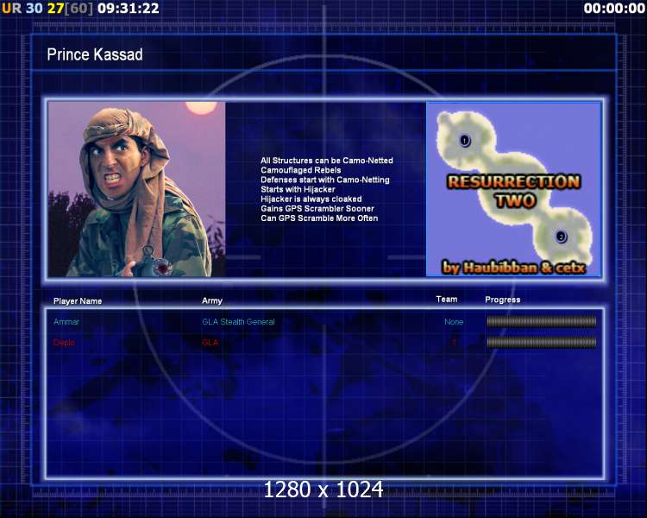The width and height of the screenshot is (647, 518).
Task: Click 'Can GPS Scramble More Often' line
Action: (319, 218)
